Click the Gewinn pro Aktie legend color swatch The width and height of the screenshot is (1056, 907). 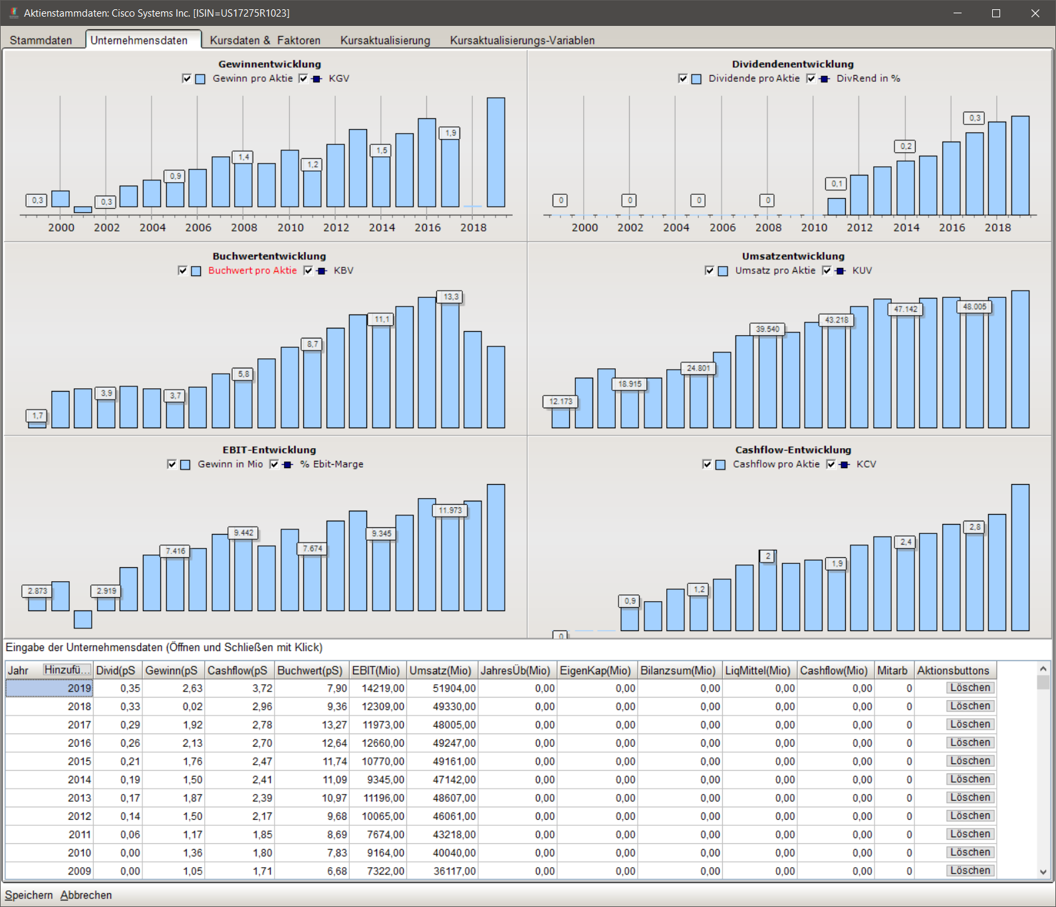[200, 79]
